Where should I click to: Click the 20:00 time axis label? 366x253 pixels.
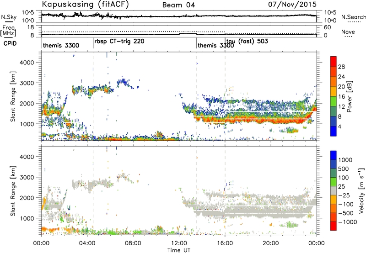click(270, 243)
